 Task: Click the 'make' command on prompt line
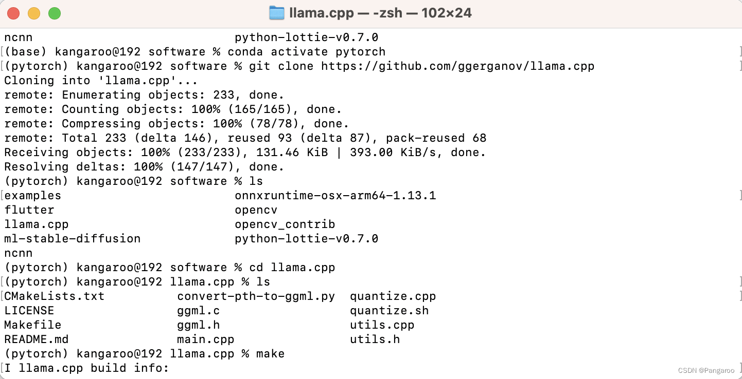point(271,354)
